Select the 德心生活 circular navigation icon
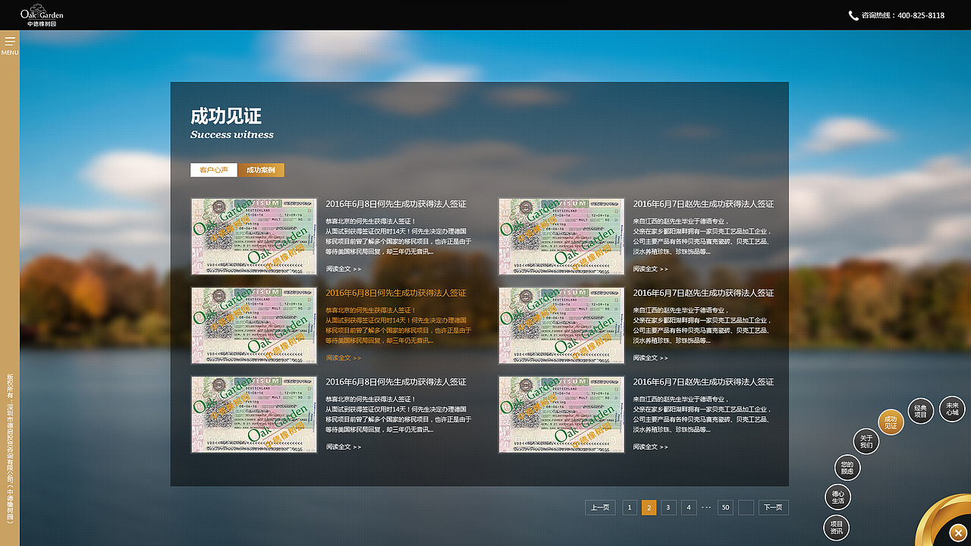971x546 pixels. click(x=837, y=497)
